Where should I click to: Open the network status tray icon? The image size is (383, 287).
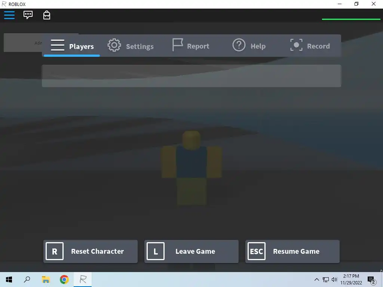[x=326, y=280]
